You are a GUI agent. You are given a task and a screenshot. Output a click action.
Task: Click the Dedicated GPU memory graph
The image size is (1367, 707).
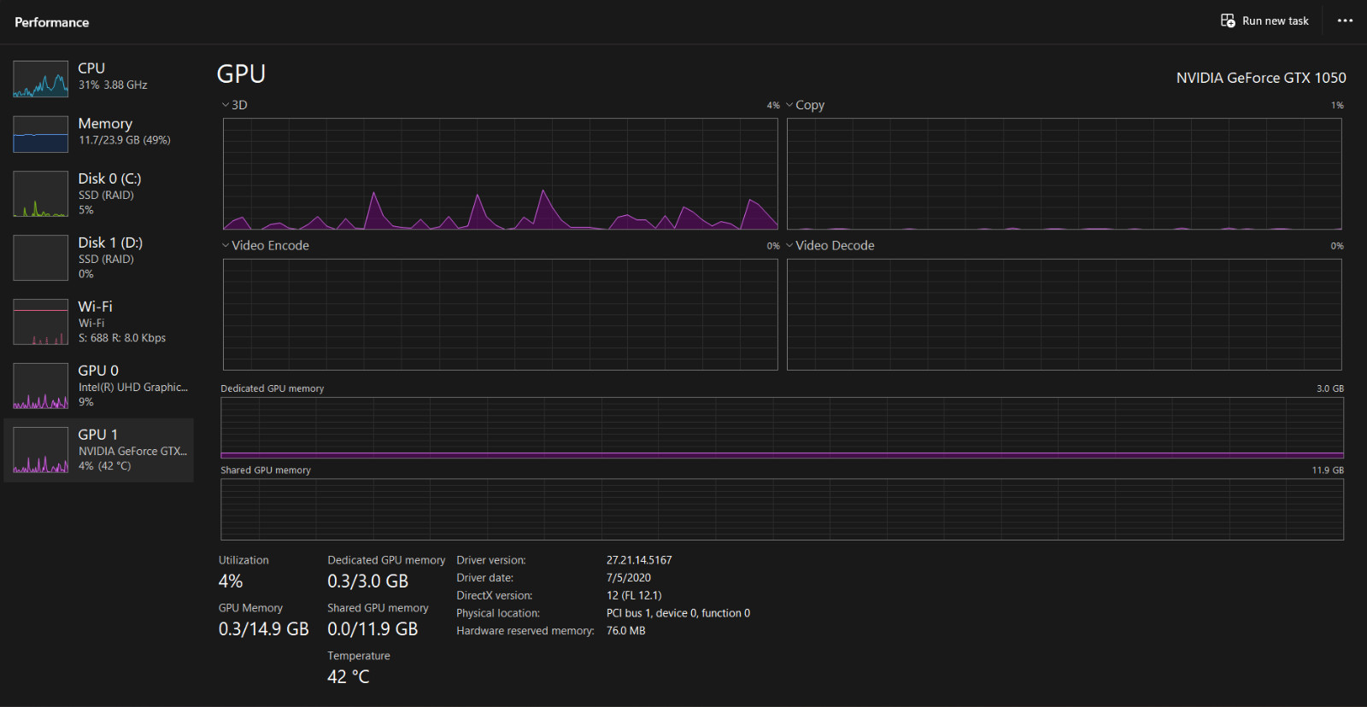pos(782,428)
